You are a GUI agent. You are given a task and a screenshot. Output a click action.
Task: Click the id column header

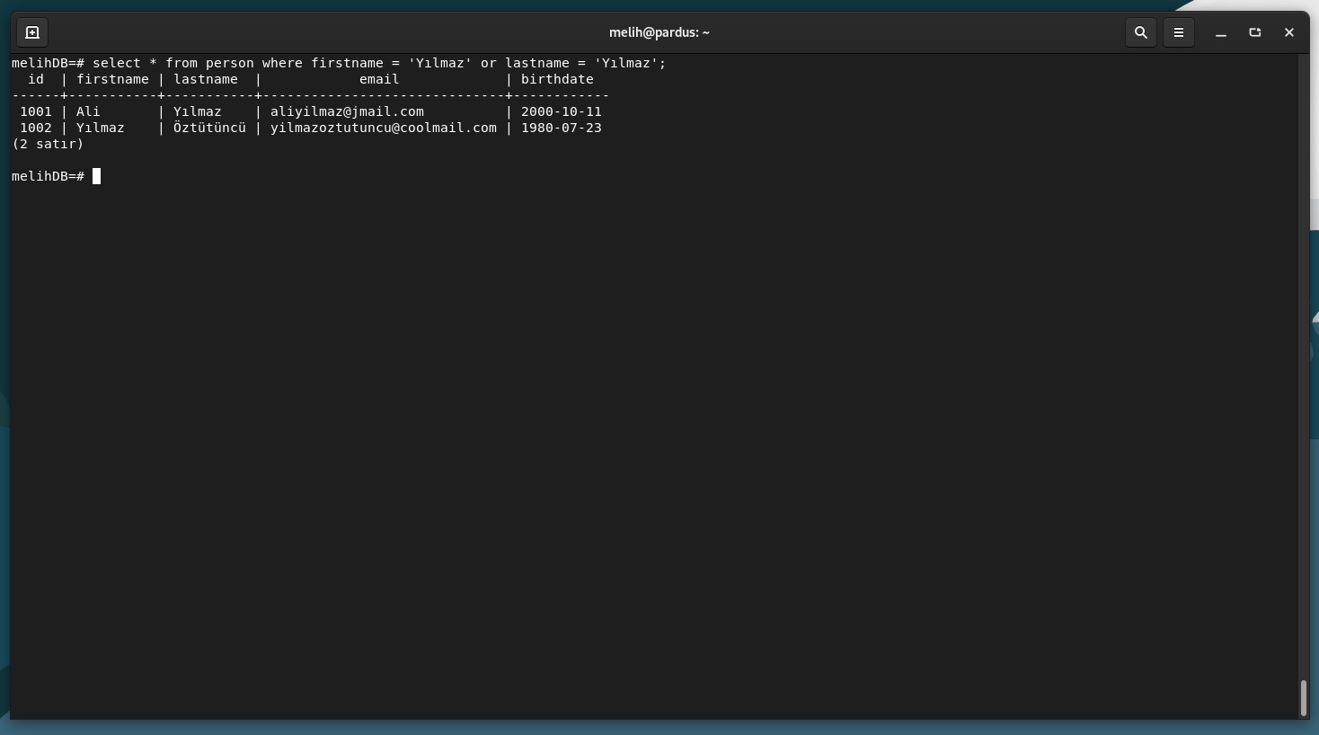click(36, 79)
